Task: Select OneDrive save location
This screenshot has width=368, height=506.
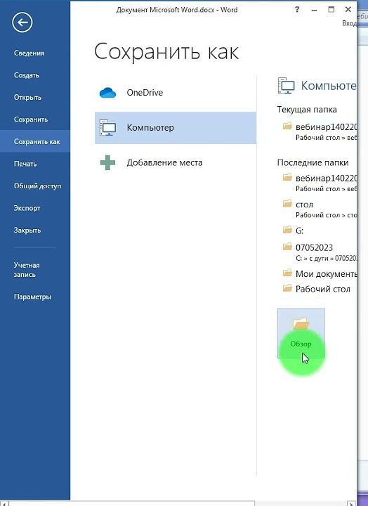Action: tap(176, 93)
